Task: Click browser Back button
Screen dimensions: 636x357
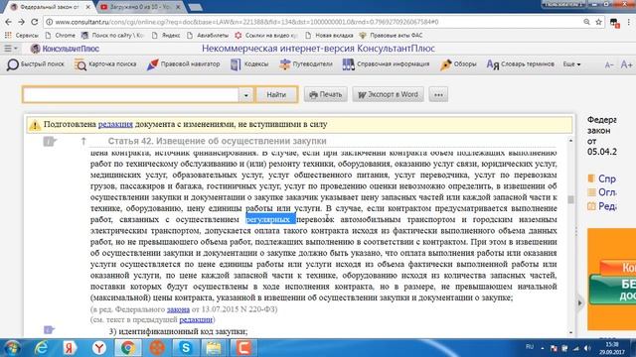Action: [9, 22]
